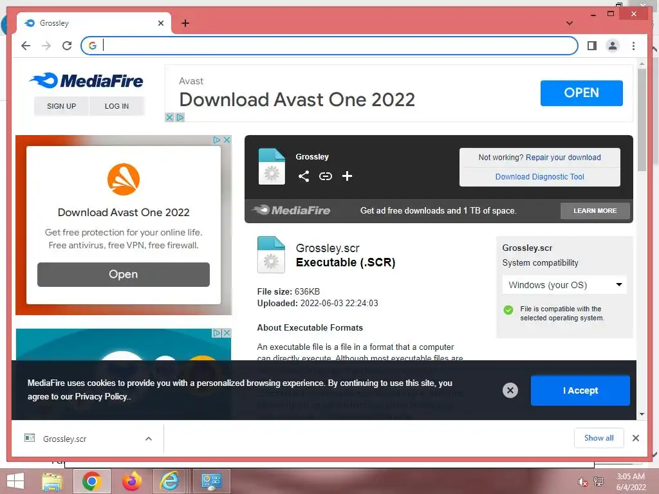
Task: Click AdChoices icon on the teal ad
Action: 217,333
